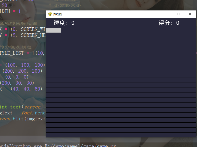Click the (200, 200, 200) color tuple in editor
This screenshot has height=147, width=197.
pyautogui.click(x=22, y=71)
